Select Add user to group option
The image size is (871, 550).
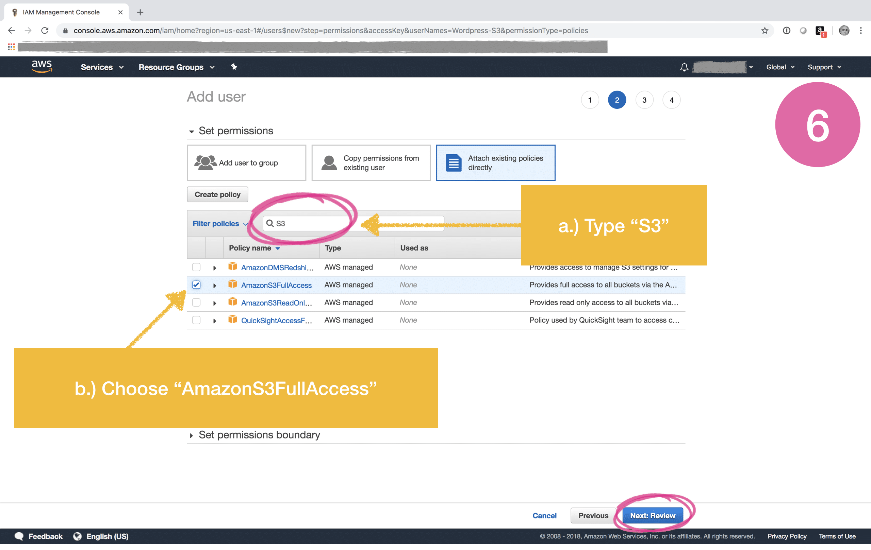[246, 163]
